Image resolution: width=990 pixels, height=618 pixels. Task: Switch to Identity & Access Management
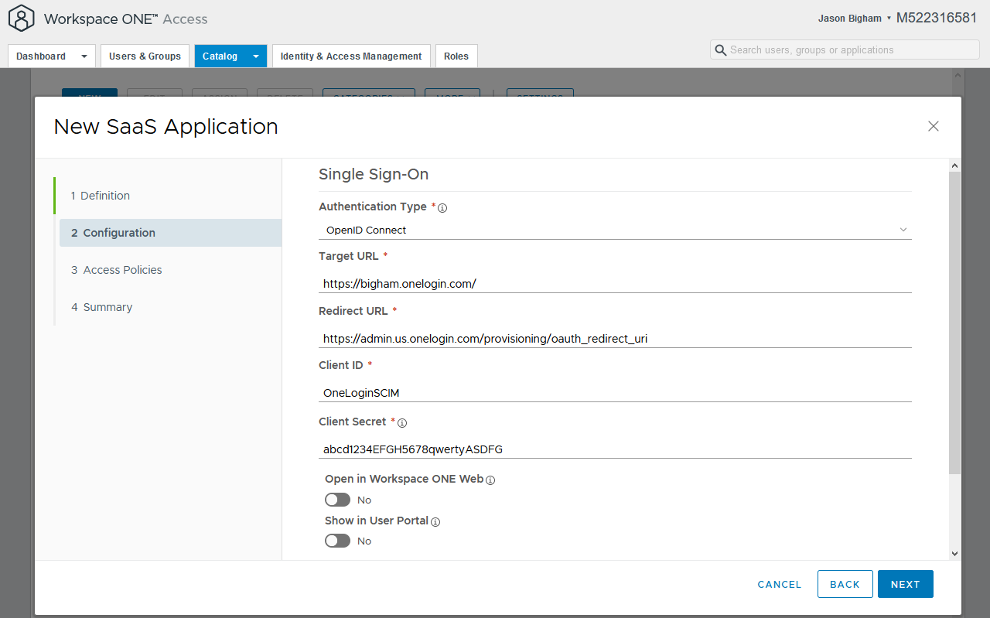coord(350,56)
